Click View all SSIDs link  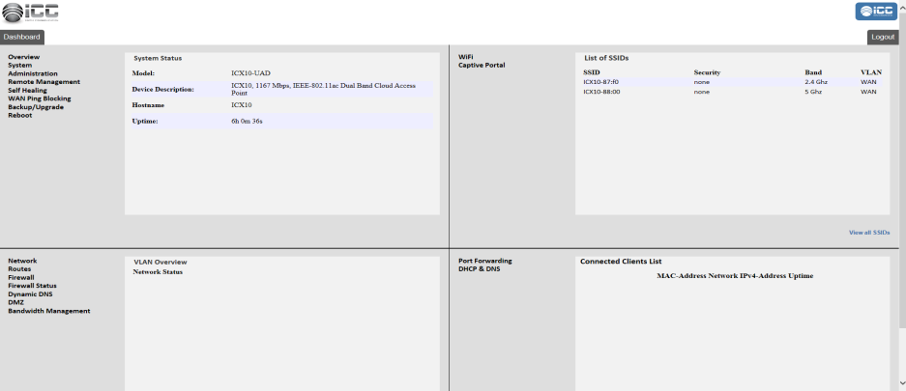[x=869, y=233]
